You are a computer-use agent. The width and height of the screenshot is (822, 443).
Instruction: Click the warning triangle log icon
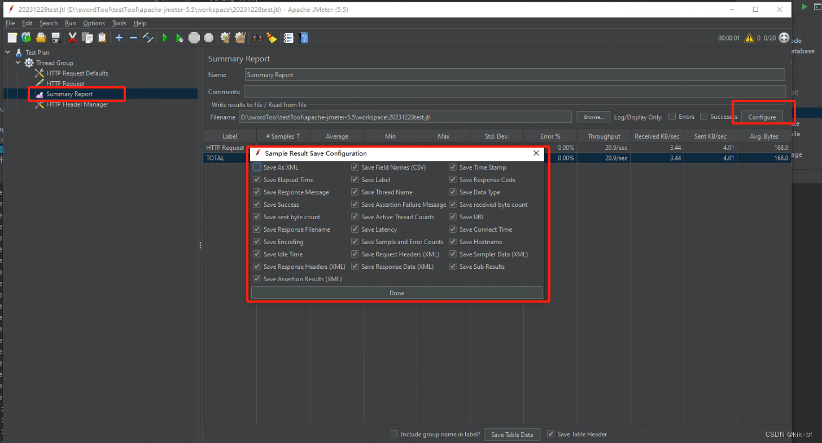(749, 38)
